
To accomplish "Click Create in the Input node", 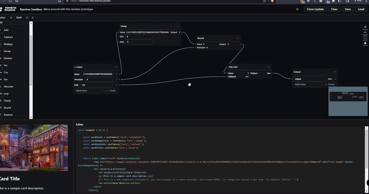I will (x=111, y=91).
